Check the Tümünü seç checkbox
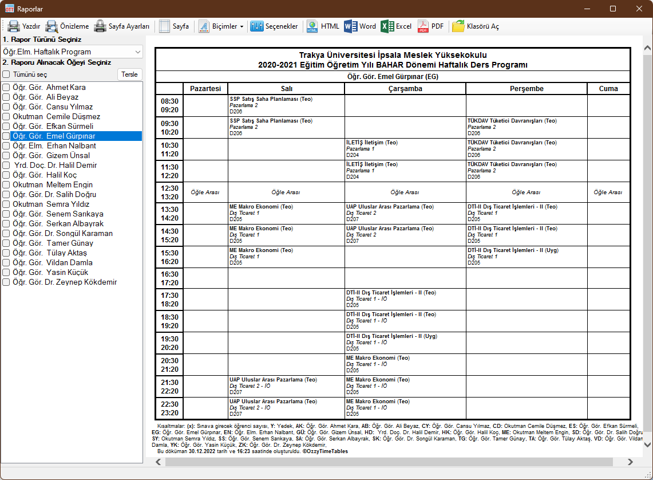Viewport: 653px width, 480px height. pyautogui.click(x=6, y=74)
